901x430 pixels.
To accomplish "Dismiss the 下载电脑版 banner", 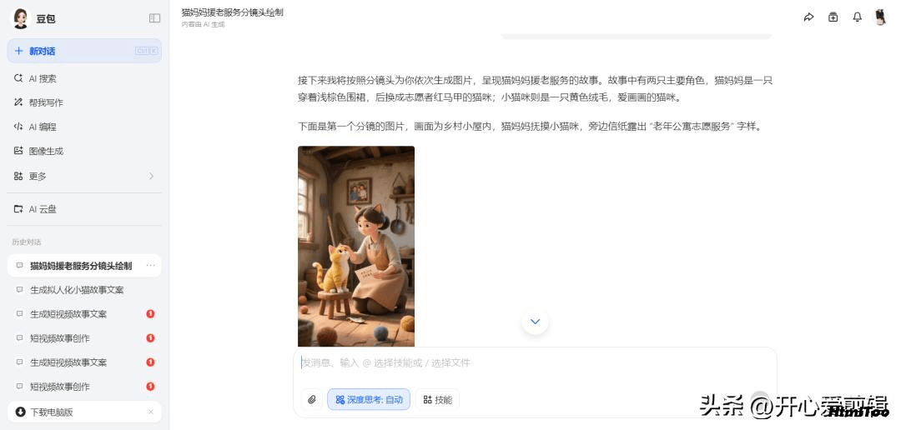I will 150,412.
